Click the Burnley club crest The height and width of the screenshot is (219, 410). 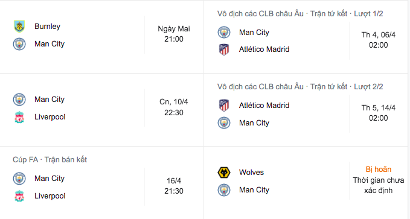[19, 27]
